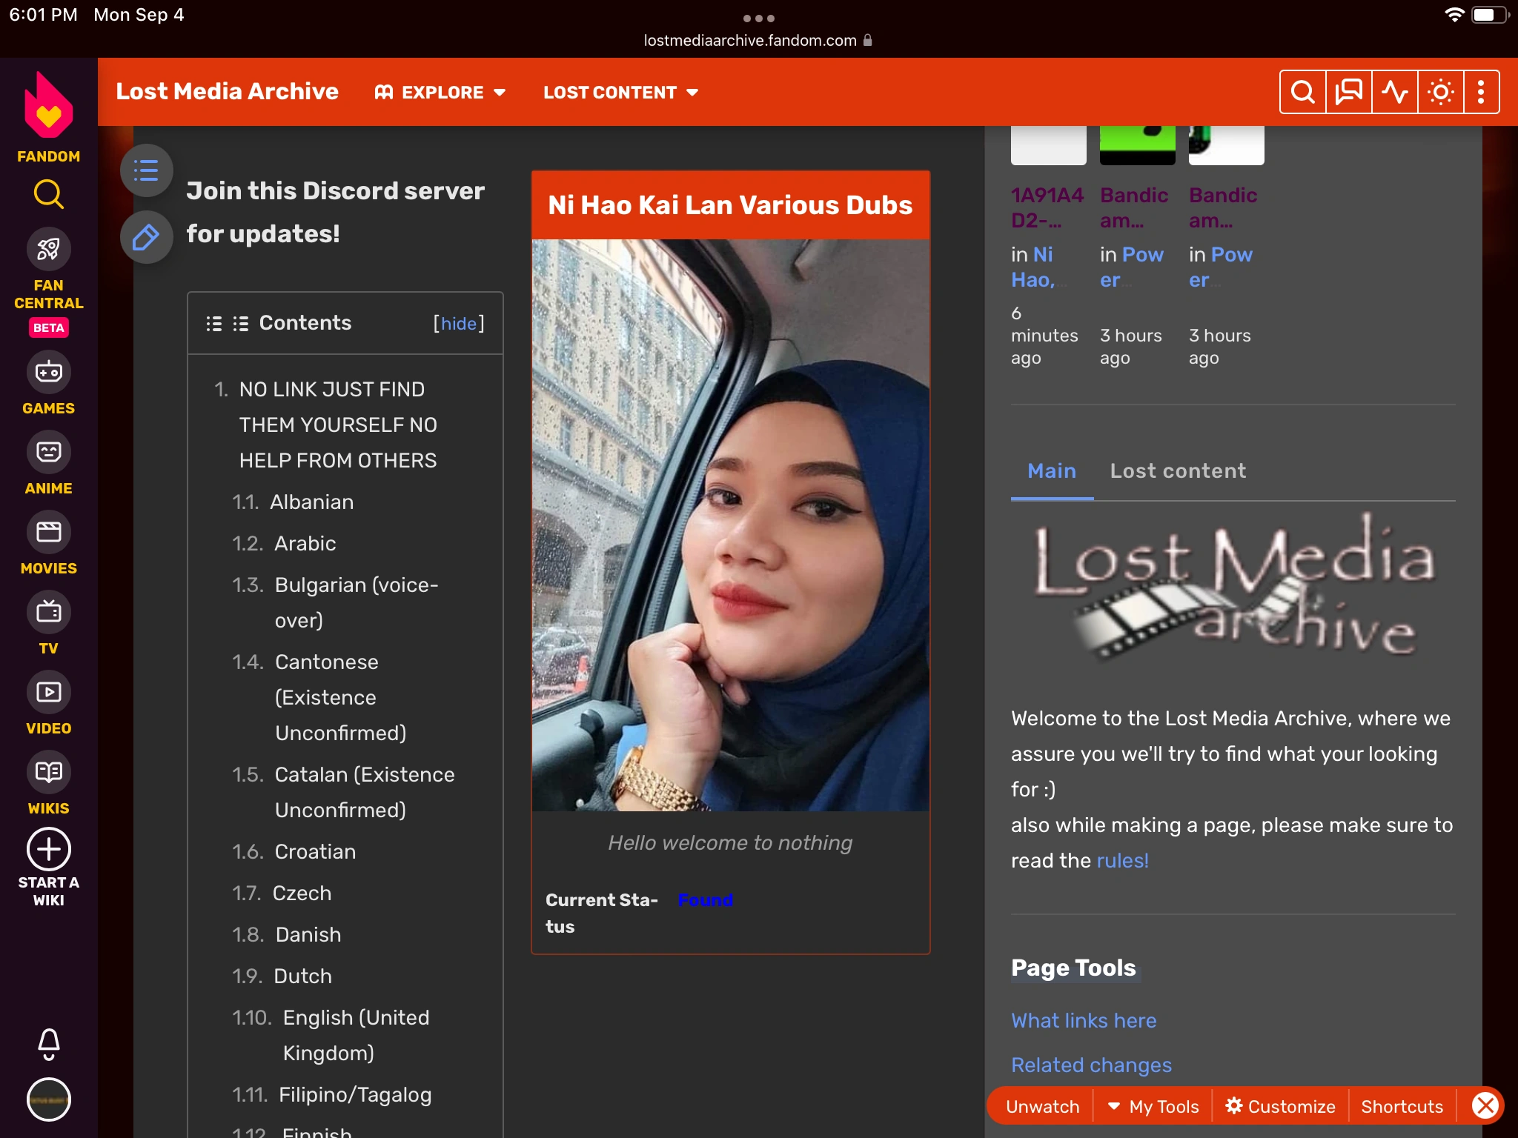Open wiki Discussions icon in header
This screenshot has width=1518, height=1138.
point(1348,92)
